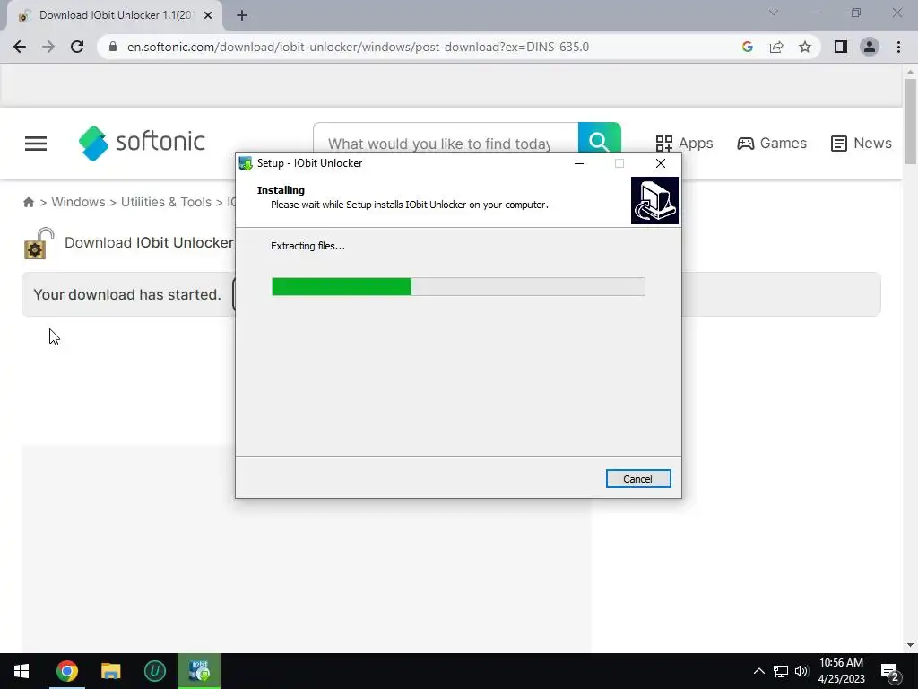Close the Download IObit Unlocker tab
This screenshot has width=918, height=689.
(208, 16)
